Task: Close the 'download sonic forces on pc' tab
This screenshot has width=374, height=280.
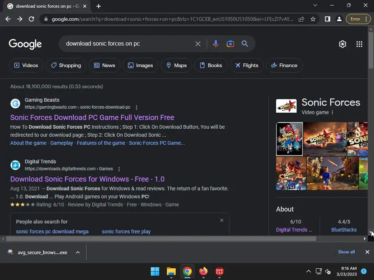Action: [85, 6]
